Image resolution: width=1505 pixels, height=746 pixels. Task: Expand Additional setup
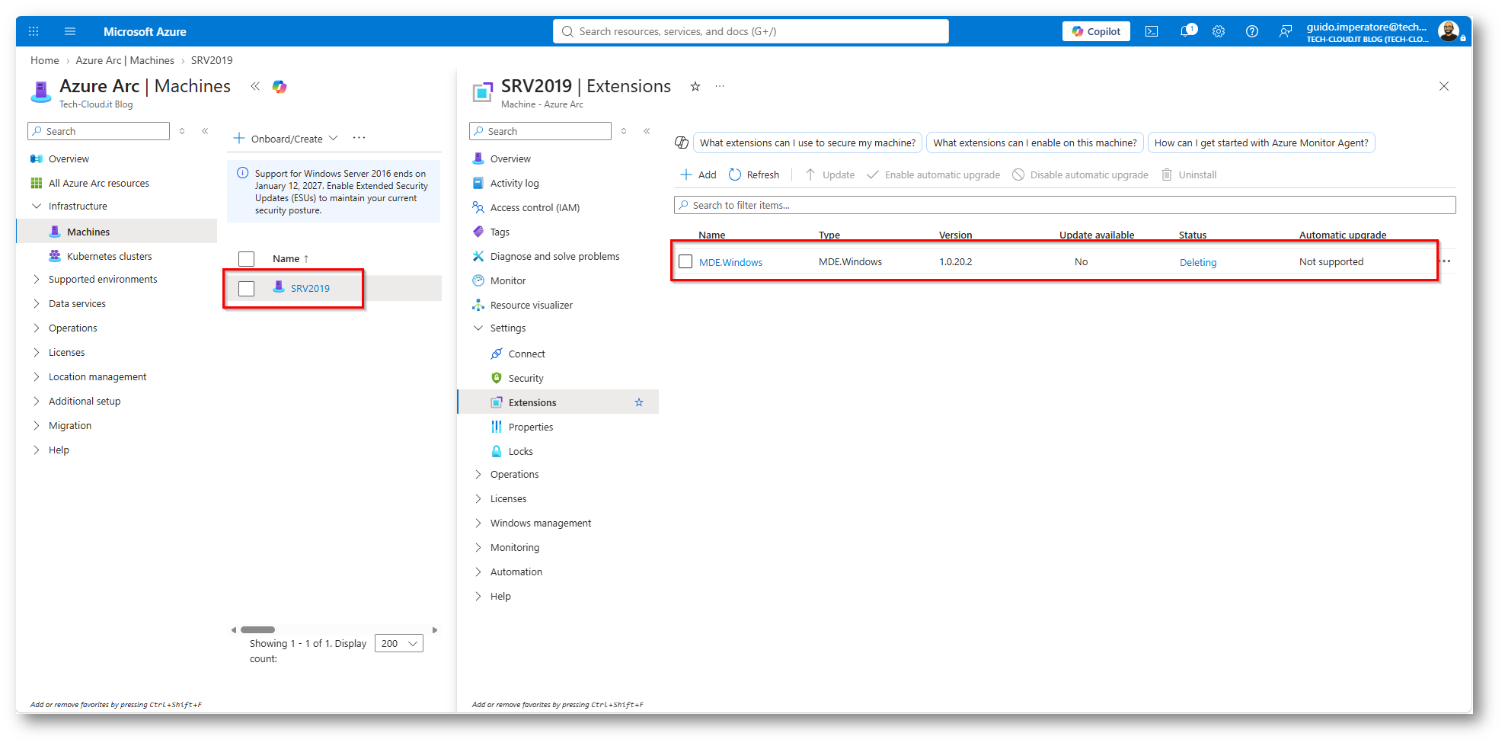[x=36, y=402]
